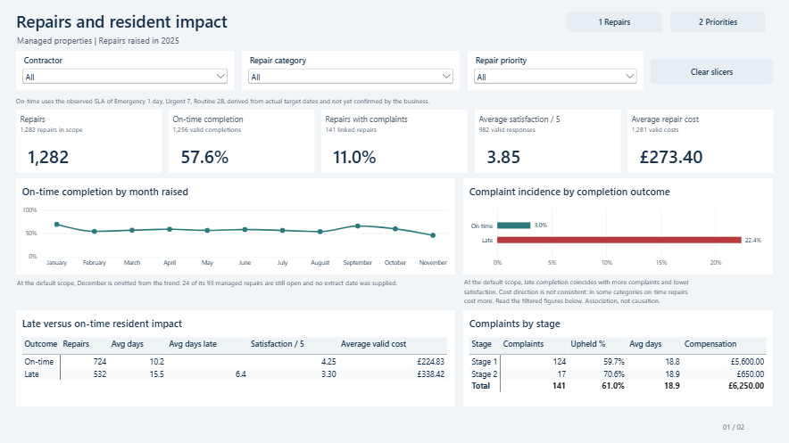Click the £224.83 on-time cost cell
This screenshot has width=789, height=443.
[431, 362]
